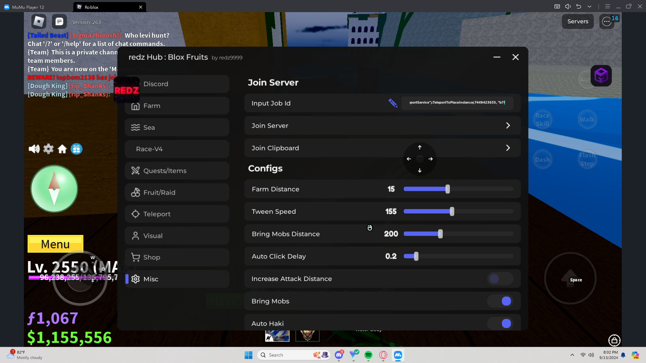Tap the Walk button
The width and height of the screenshot is (646, 363).
(x=587, y=119)
